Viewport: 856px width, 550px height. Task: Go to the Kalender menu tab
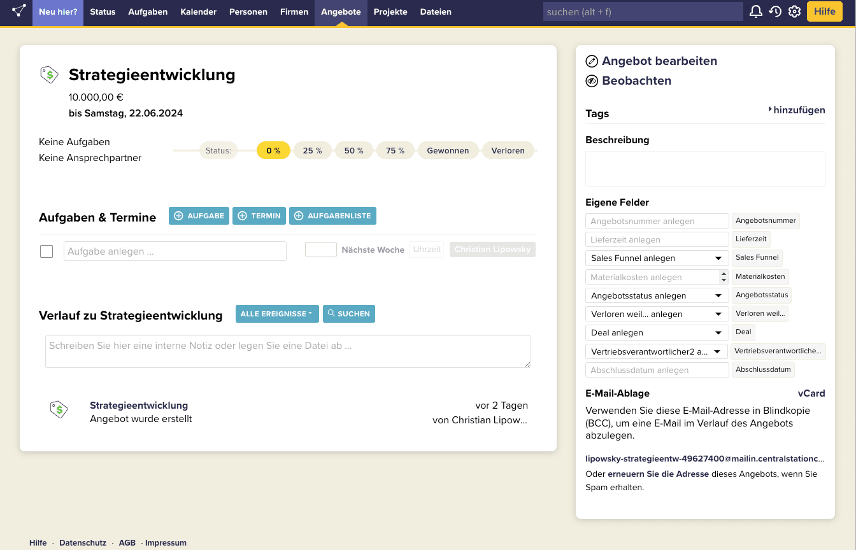click(198, 12)
